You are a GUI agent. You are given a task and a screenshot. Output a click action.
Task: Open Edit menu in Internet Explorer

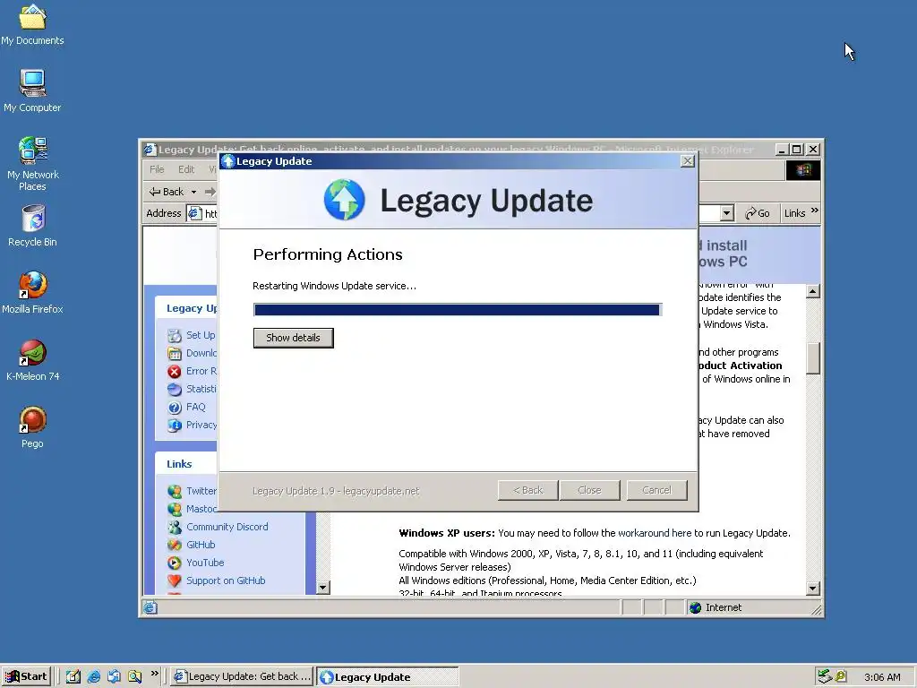[186, 169]
